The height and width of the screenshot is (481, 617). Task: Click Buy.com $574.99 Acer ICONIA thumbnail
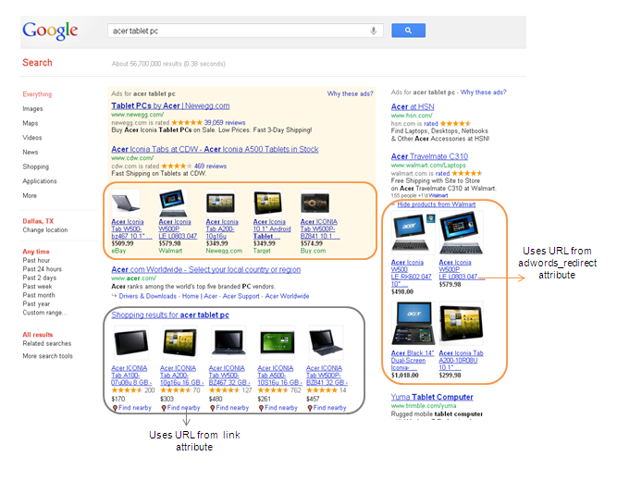pyautogui.click(x=315, y=203)
